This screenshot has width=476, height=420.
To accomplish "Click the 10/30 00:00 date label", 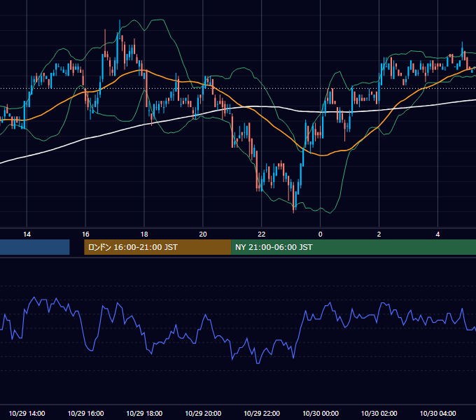I will pos(321,413).
